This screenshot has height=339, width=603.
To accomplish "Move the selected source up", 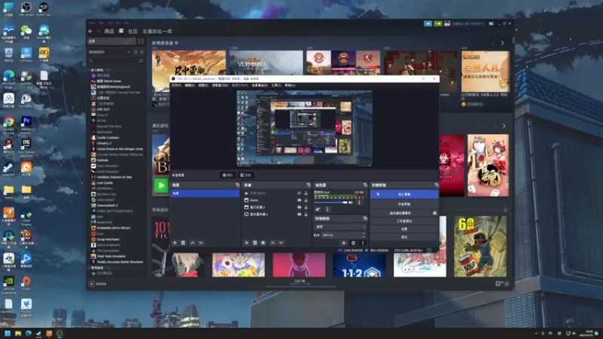I will [x=273, y=243].
